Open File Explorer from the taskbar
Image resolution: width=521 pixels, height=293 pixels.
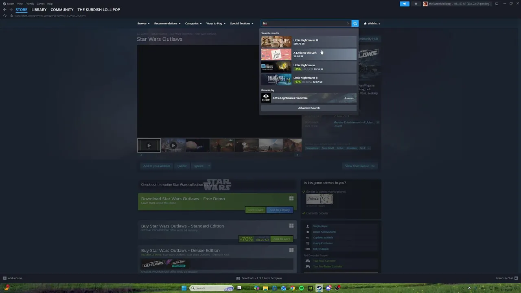pos(265,288)
